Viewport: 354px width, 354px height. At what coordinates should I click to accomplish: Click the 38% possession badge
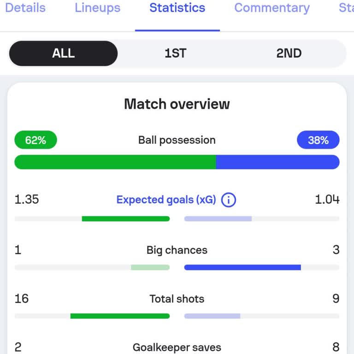click(x=318, y=140)
